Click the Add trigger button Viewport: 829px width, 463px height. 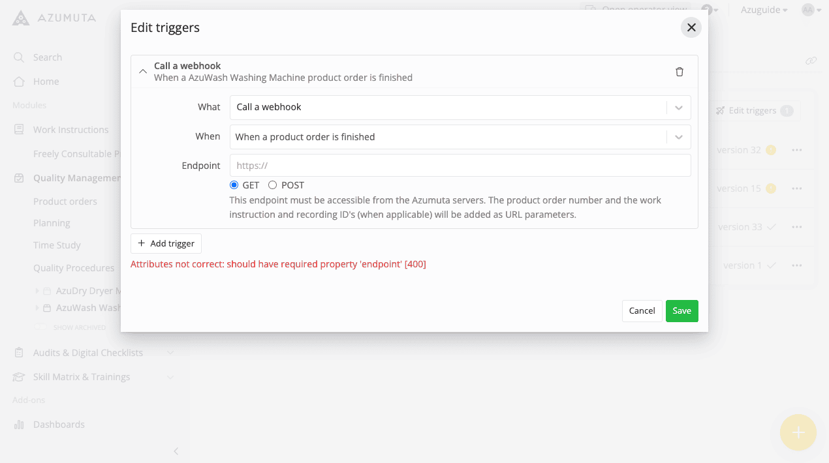pyautogui.click(x=166, y=243)
